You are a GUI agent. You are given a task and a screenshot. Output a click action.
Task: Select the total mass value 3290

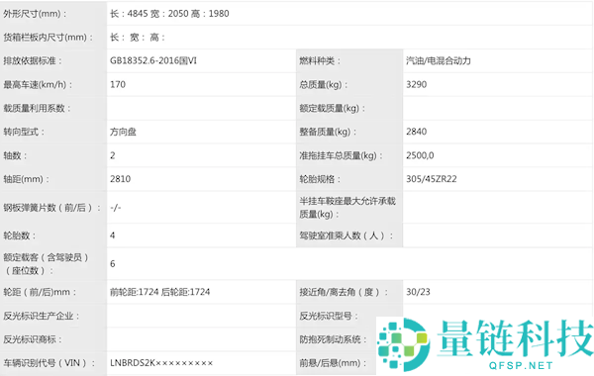click(x=417, y=84)
